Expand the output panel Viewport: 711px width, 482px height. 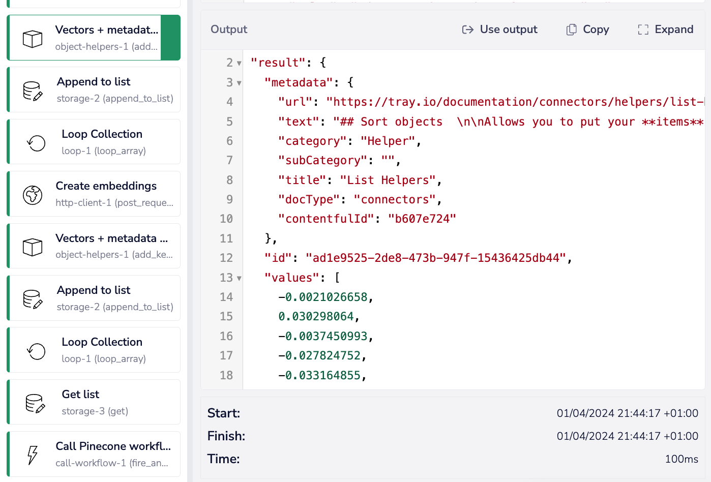point(665,29)
